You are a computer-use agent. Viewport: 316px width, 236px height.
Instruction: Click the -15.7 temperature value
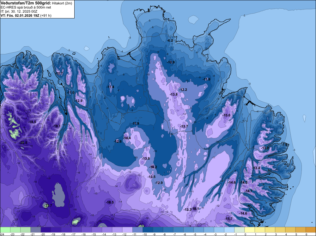click(228, 219)
